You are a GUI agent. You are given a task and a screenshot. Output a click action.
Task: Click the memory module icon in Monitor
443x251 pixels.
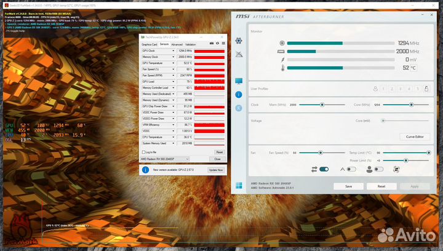click(x=281, y=52)
